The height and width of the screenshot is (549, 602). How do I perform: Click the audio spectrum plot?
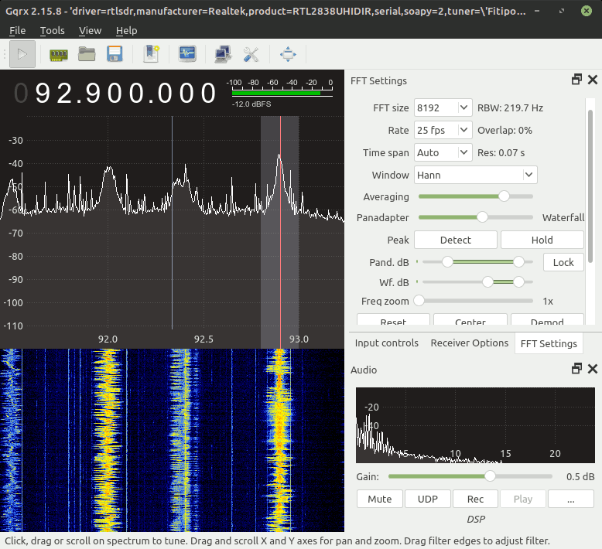[x=475, y=425]
